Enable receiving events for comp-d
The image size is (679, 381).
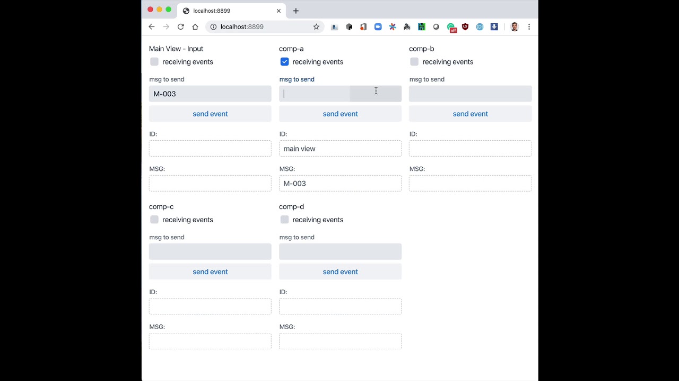(x=285, y=220)
